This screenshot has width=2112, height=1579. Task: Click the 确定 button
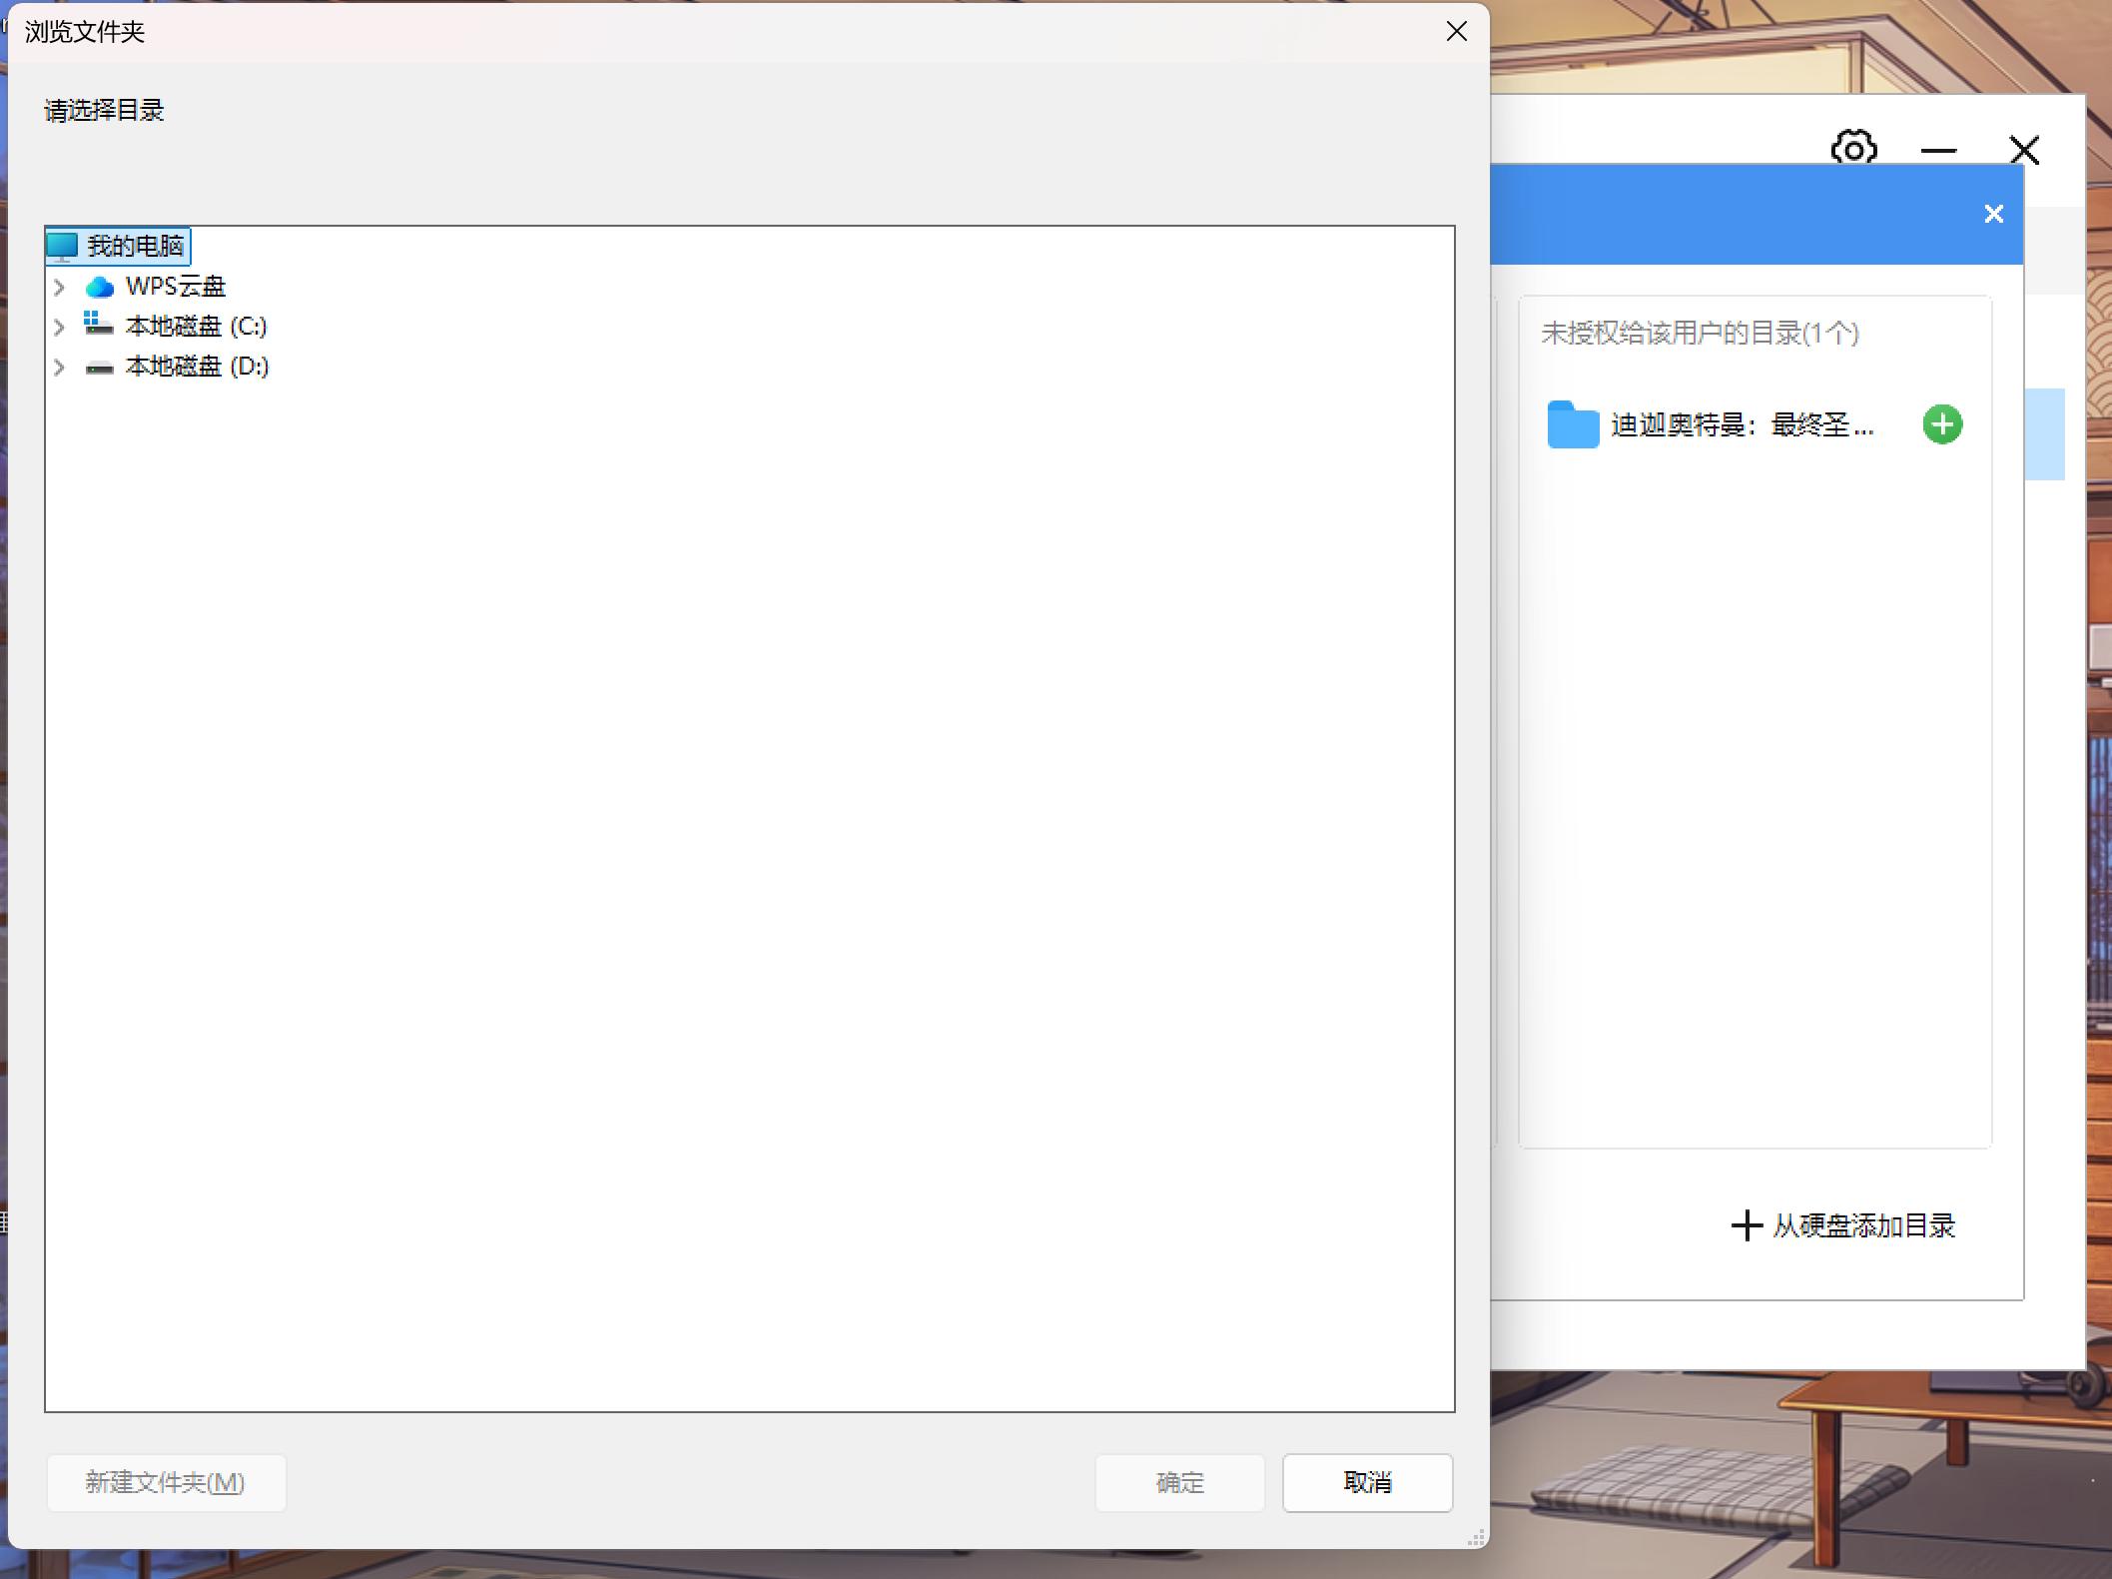click(1179, 1482)
